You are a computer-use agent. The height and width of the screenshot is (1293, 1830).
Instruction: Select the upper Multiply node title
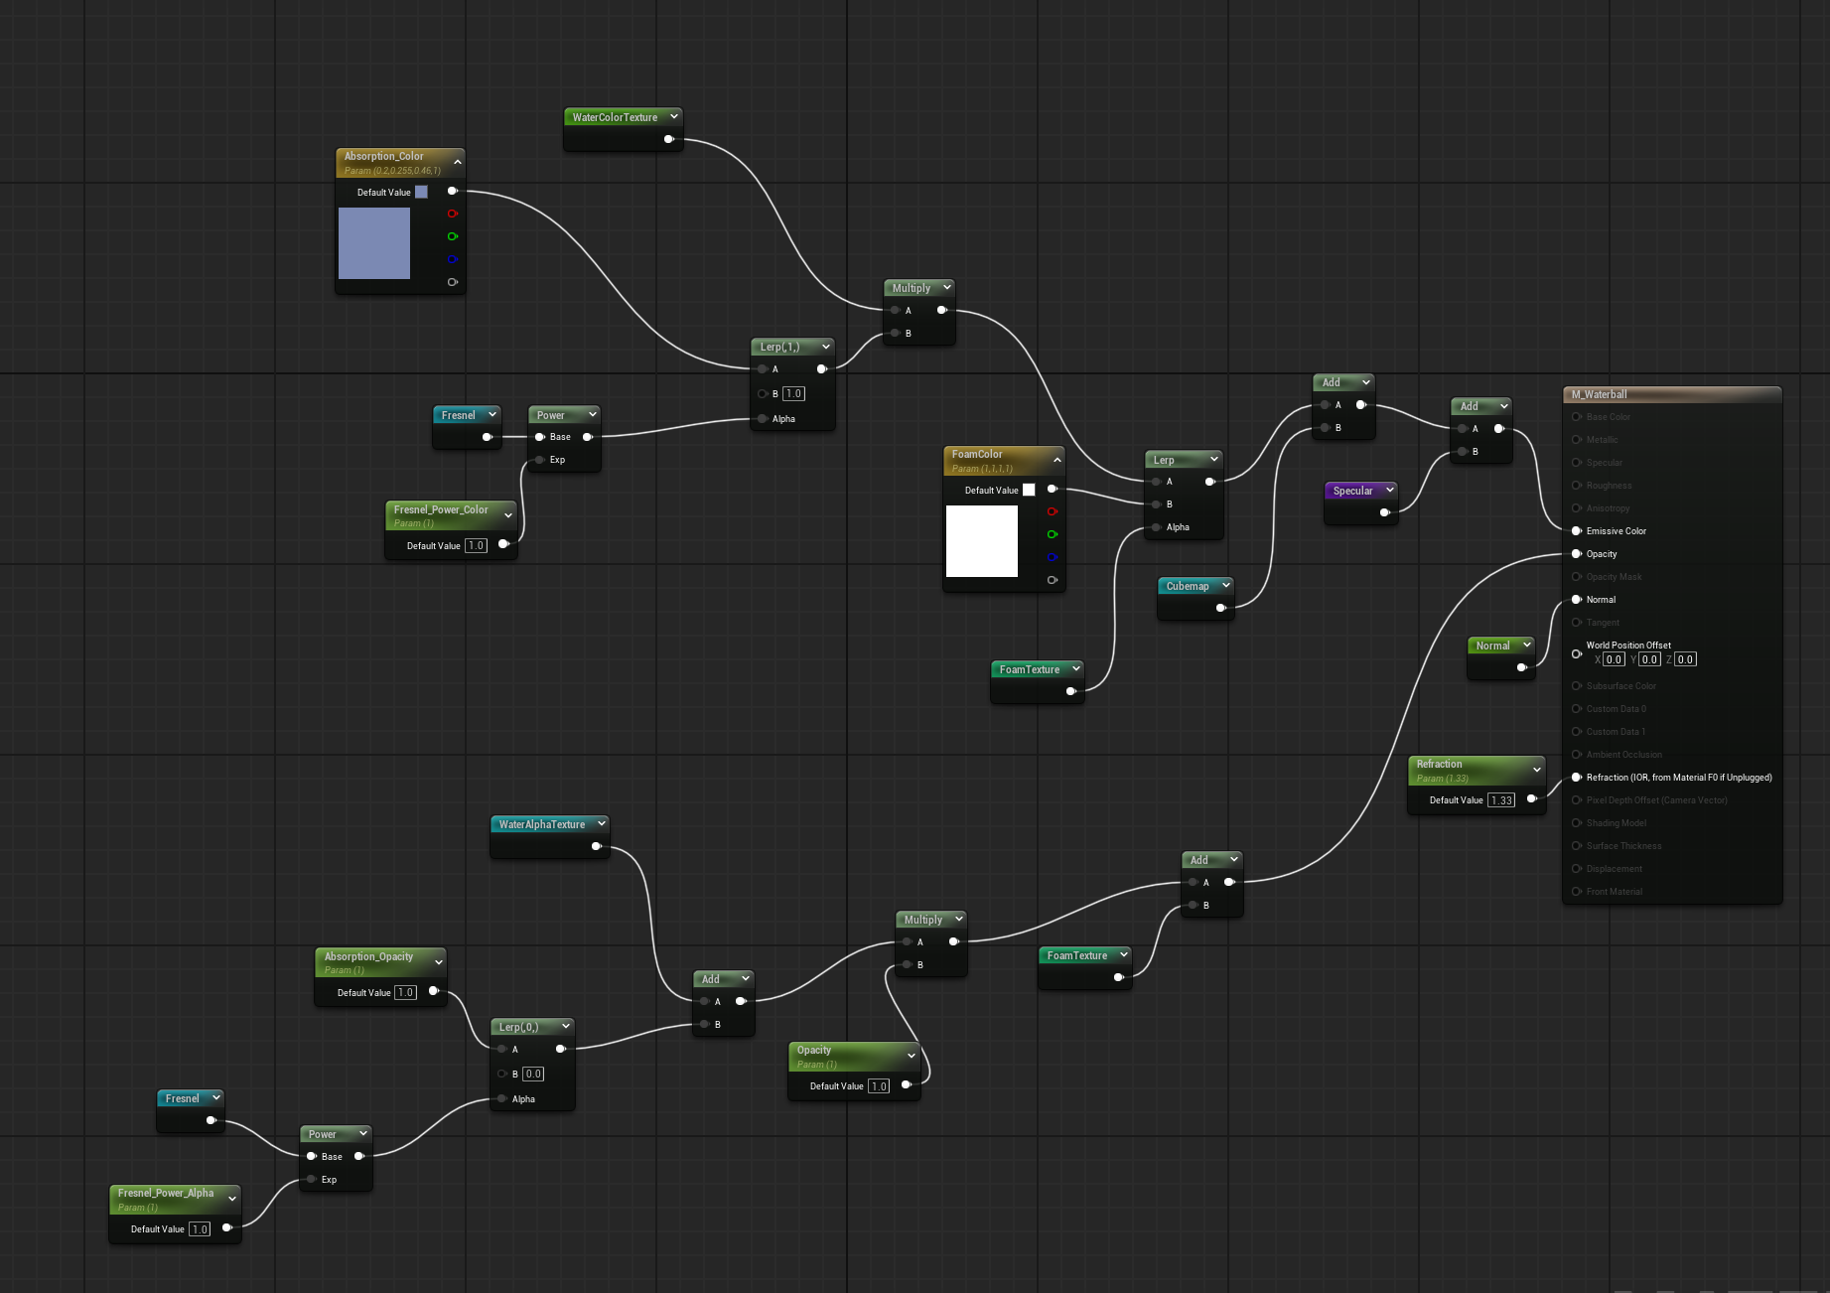point(911,288)
